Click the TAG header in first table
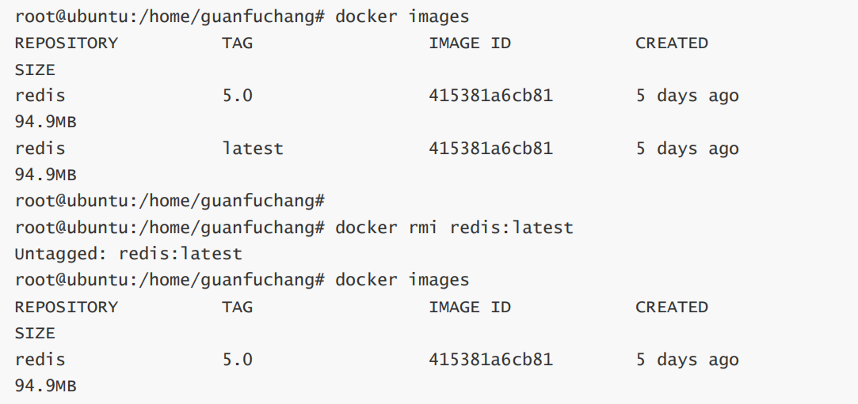Image resolution: width=858 pixels, height=404 pixels. pyautogui.click(x=237, y=43)
